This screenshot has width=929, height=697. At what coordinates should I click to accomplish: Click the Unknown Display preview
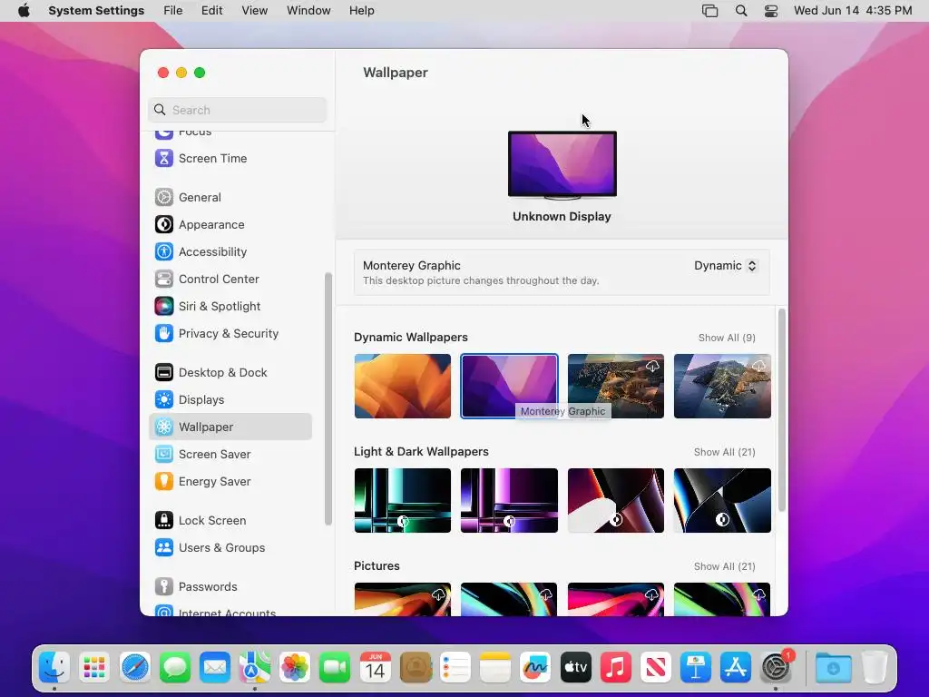coord(562,165)
